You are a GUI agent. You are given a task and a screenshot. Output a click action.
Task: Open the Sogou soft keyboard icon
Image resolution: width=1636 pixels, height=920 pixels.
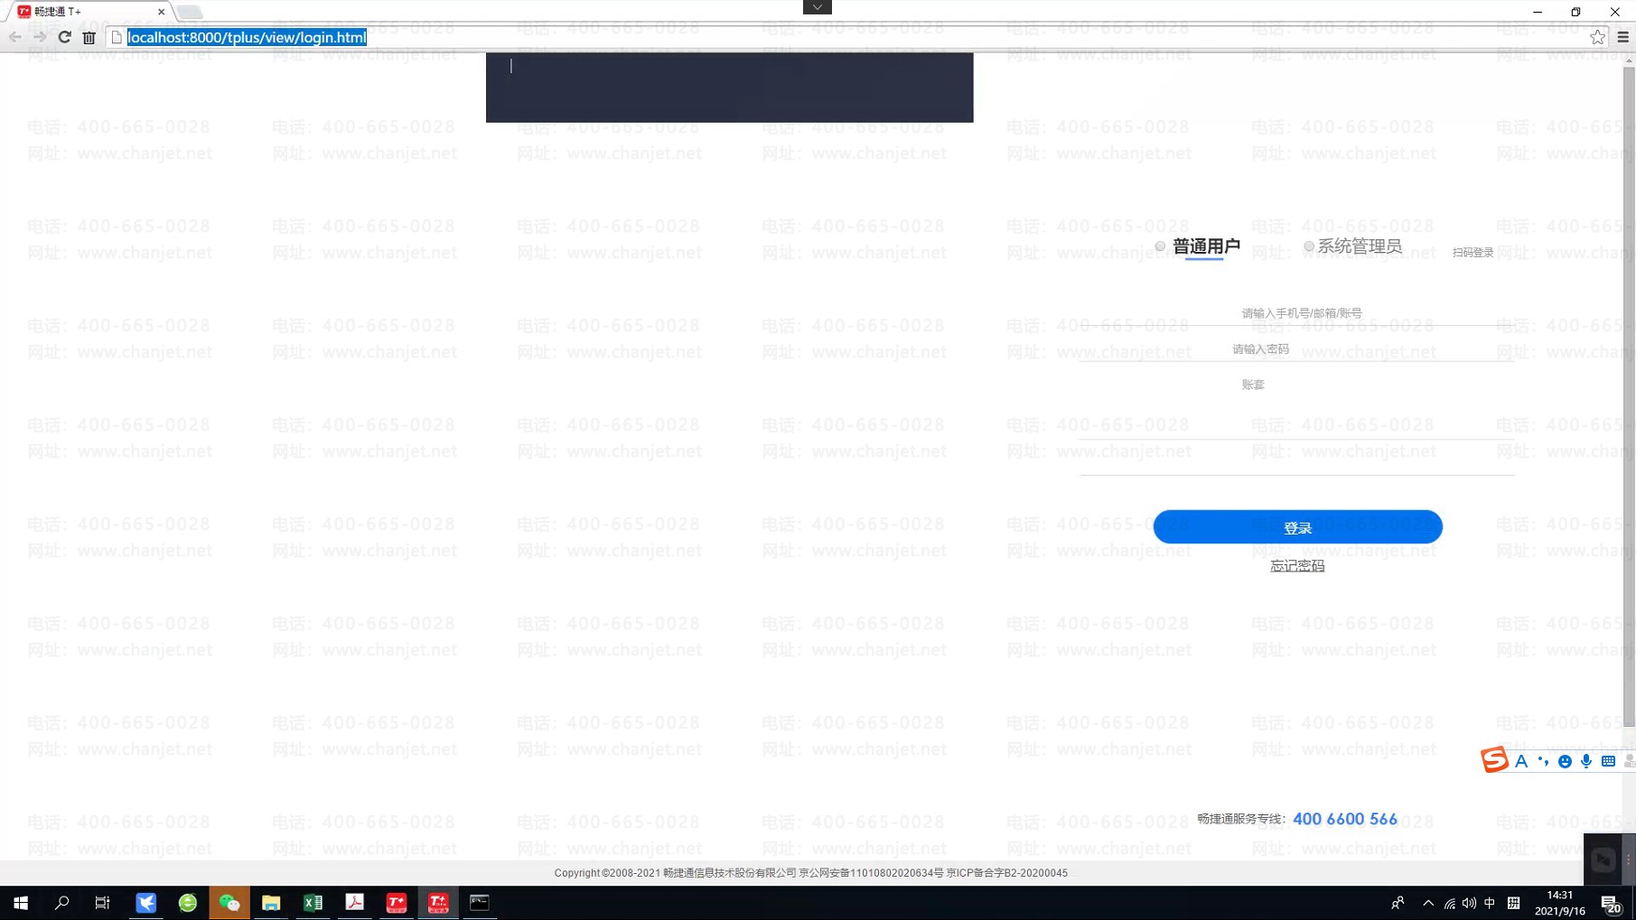pyautogui.click(x=1608, y=761)
